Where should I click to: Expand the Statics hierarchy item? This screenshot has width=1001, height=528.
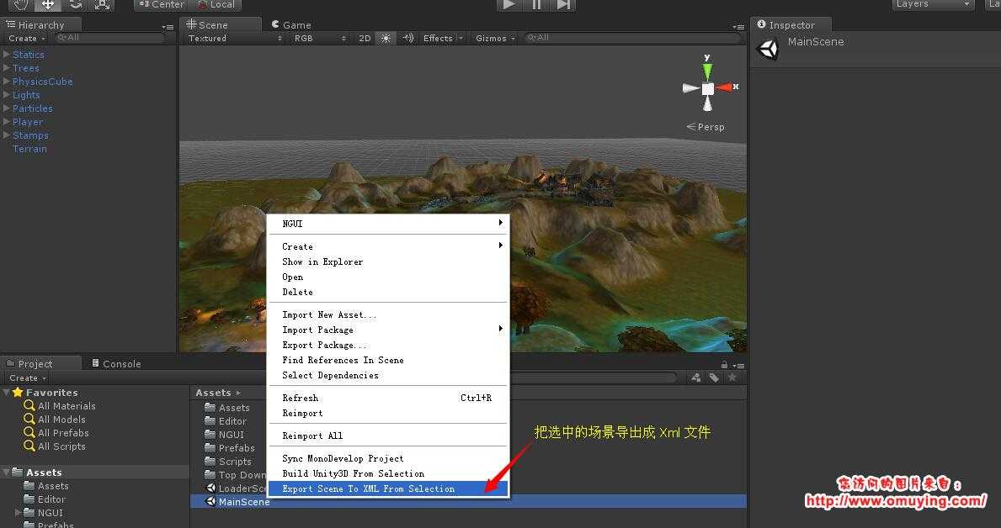[x=7, y=54]
